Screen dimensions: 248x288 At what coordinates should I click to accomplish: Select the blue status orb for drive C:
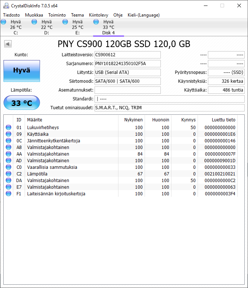point(3,22)
